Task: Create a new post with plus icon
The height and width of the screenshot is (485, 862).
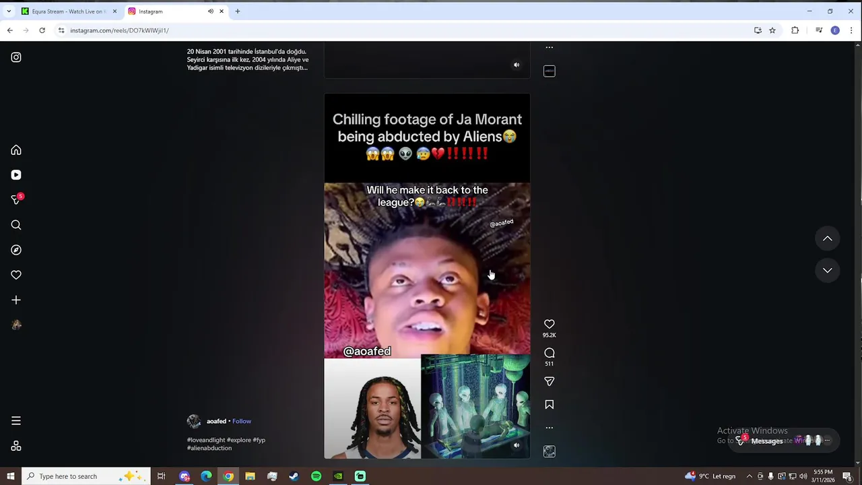Action: 16,300
